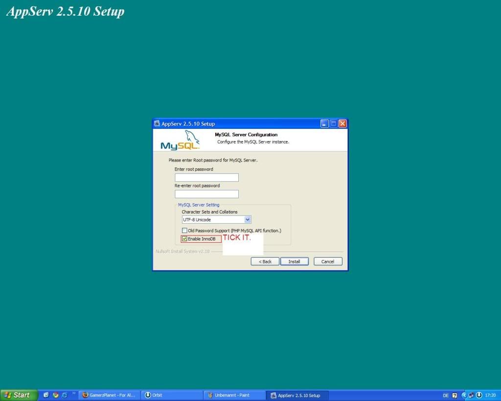501x401 pixels.
Task: Click DE language indicator in tray
Action: [445, 396]
